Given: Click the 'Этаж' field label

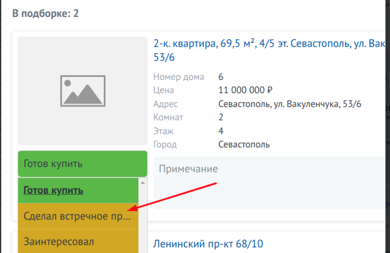Looking at the screenshot, I should (163, 131).
